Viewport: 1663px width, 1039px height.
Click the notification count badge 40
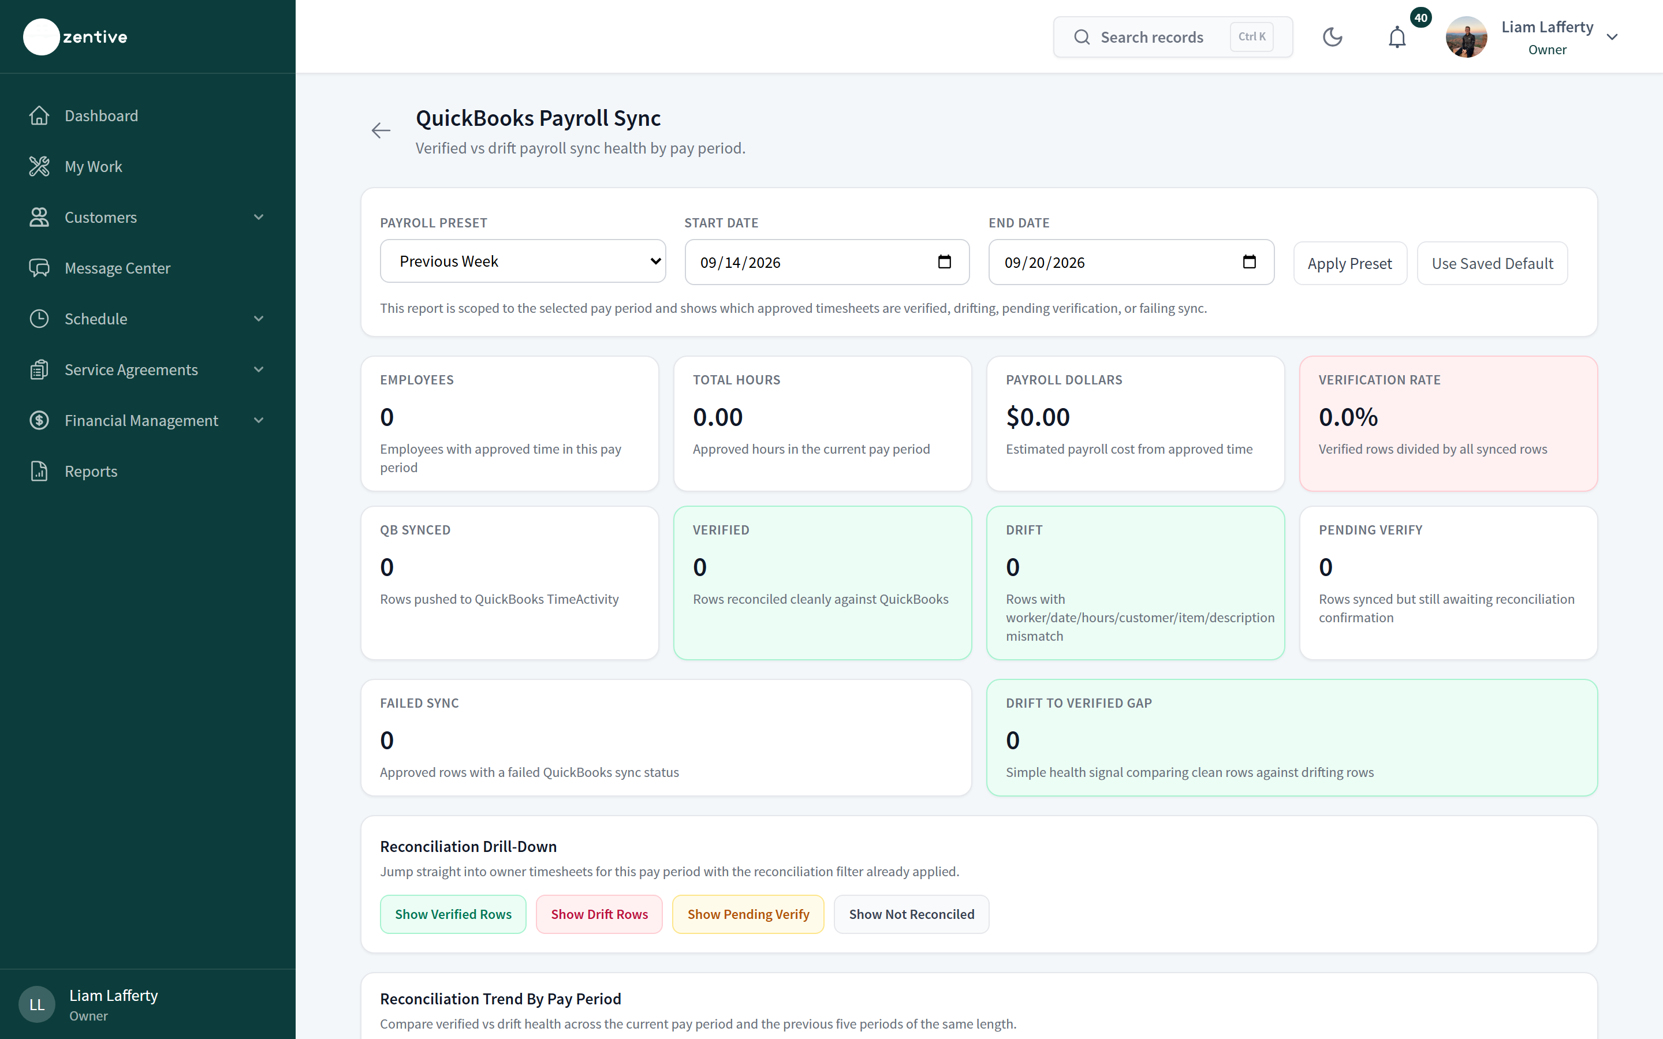pyautogui.click(x=1420, y=18)
